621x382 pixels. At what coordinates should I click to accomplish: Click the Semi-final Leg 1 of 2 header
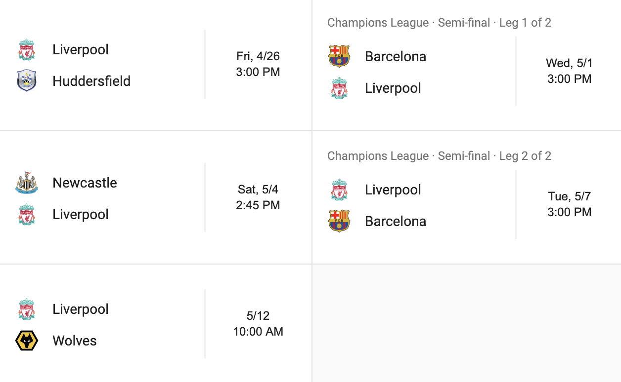[439, 23]
